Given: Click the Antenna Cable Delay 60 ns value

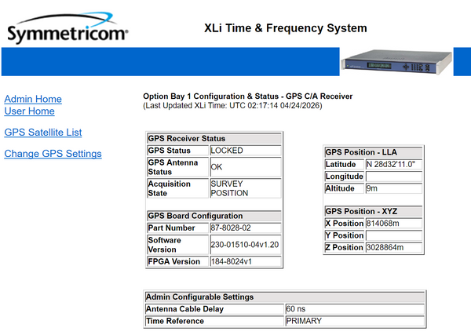Looking at the screenshot, I should 354,309.
